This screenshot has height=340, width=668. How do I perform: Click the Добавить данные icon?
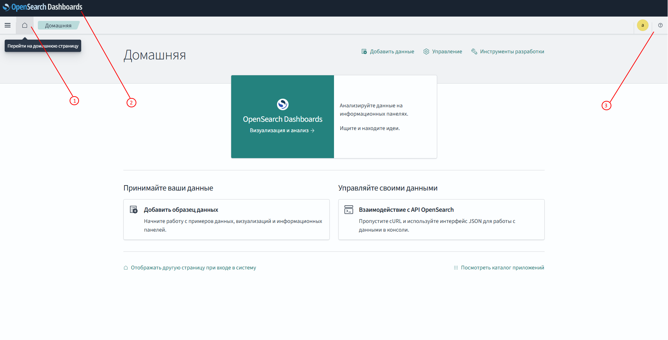coord(364,52)
